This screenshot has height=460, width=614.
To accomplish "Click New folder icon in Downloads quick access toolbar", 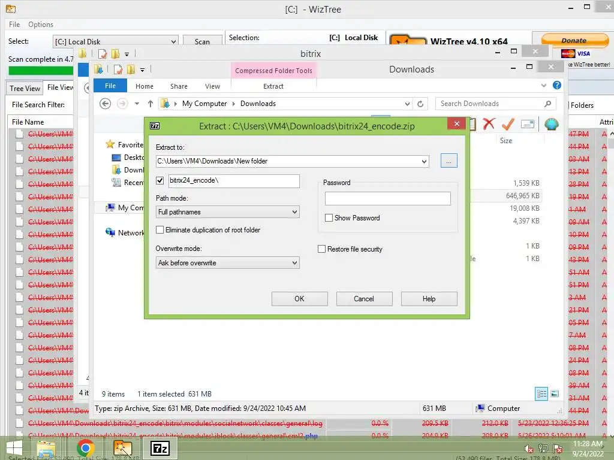I will coord(131,69).
